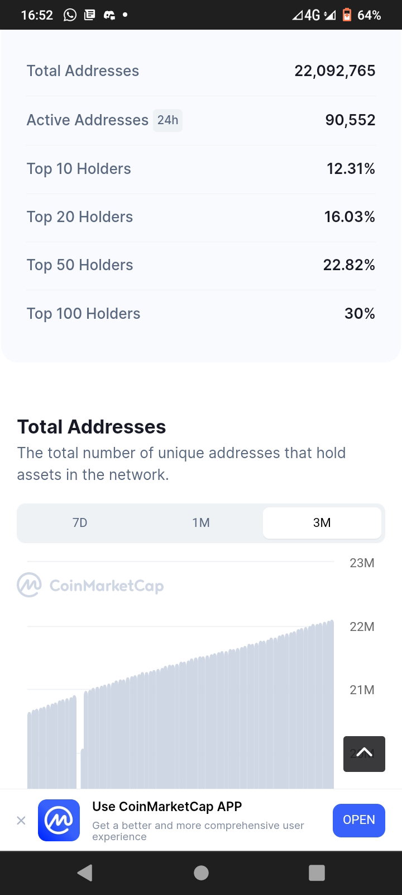This screenshot has height=895, width=402.
Task: Tap the last bar in the addresses chart
Action: pyautogui.click(x=331, y=705)
